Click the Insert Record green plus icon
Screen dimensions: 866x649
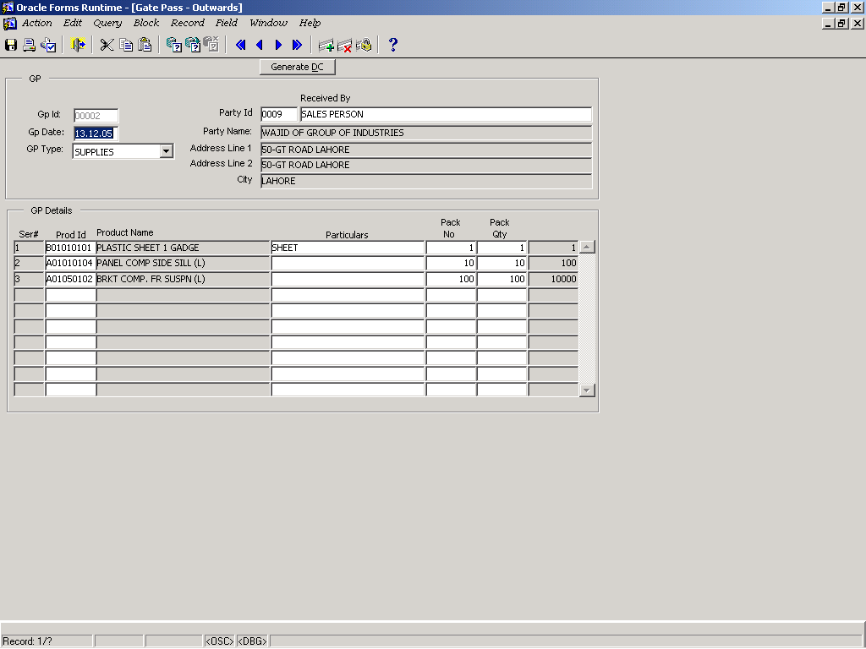point(326,45)
